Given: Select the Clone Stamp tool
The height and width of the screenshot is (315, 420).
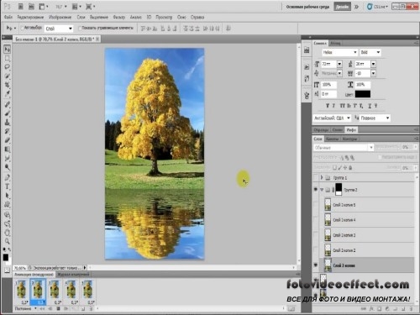Looking at the screenshot, I should coord(8,122).
